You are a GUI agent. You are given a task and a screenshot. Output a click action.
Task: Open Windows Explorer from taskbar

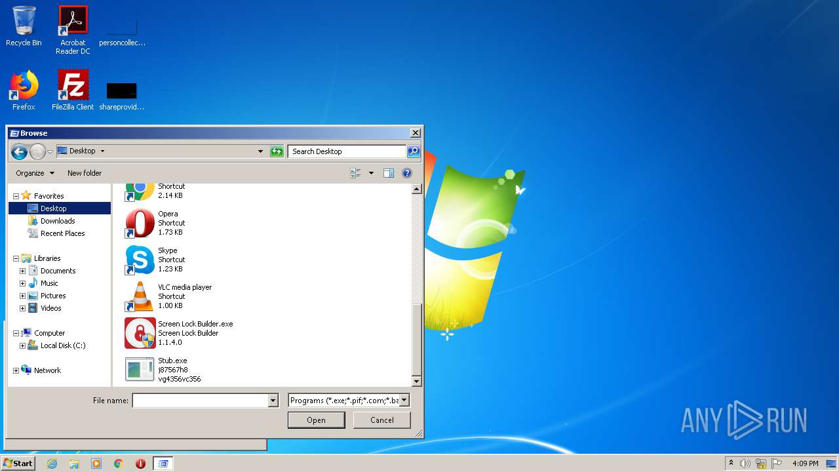(74, 463)
